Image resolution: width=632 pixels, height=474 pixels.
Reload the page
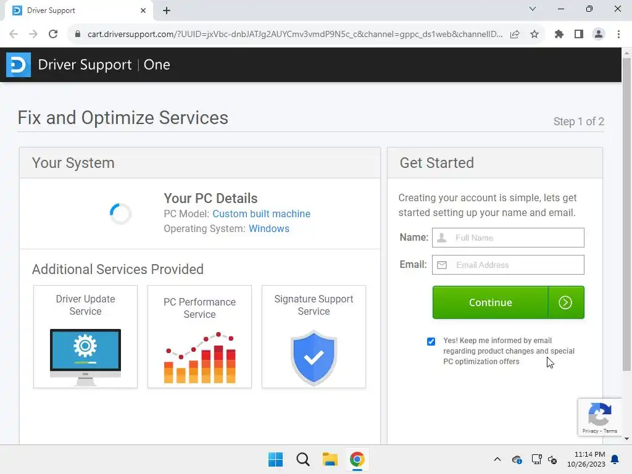point(53,34)
